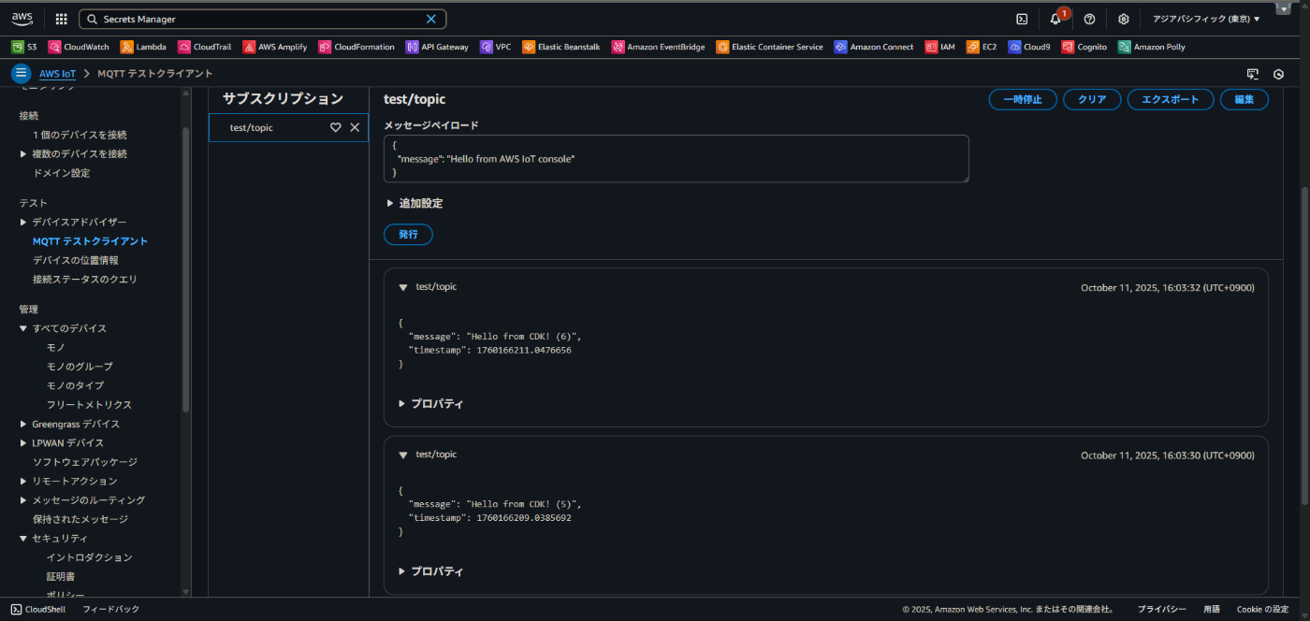Open CloudShell icon in top bar
1310x621 pixels.
tap(1022, 19)
